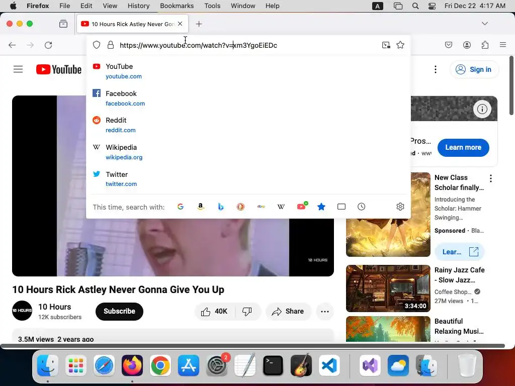
Task: Click the Lear... sponsored link button
Action: click(x=459, y=252)
